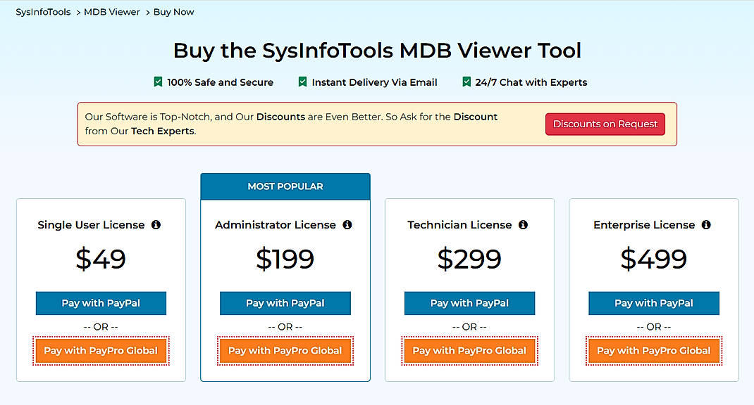This screenshot has height=405, width=754.
Task: Click the $499 price text
Action: pos(654,259)
